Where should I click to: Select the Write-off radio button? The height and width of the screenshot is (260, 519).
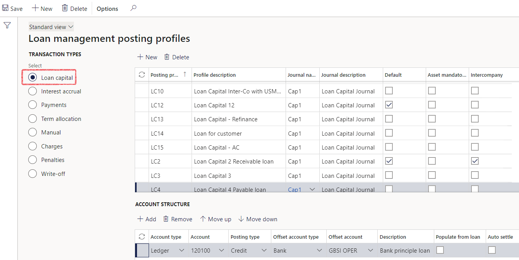point(33,174)
